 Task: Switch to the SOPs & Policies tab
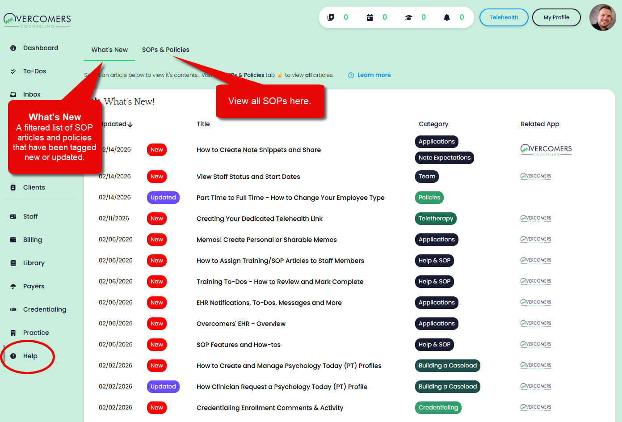pyautogui.click(x=166, y=50)
